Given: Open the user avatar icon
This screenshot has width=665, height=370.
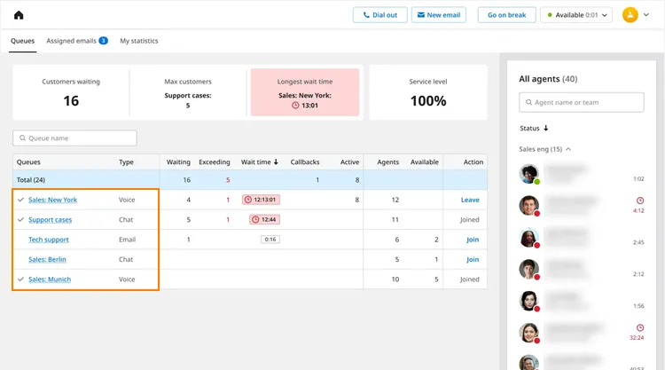Looking at the screenshot, I should pyautogui.click(x=630, y=15).
